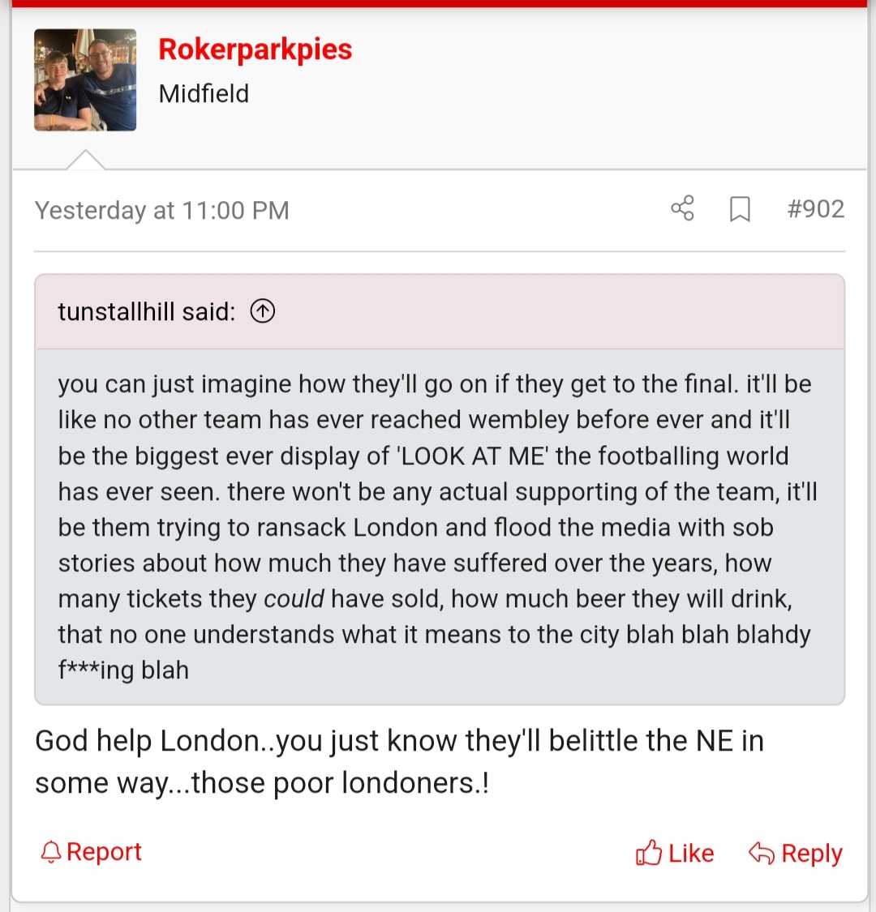This screenshot has width=876, height=912.
Task: Click the italic word could in quote
Action: pyautogui.click(x=294, y=599)
